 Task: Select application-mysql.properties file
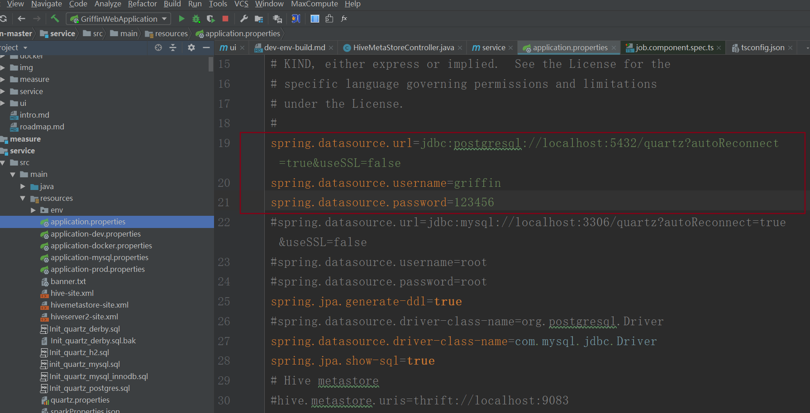point(100,257)
